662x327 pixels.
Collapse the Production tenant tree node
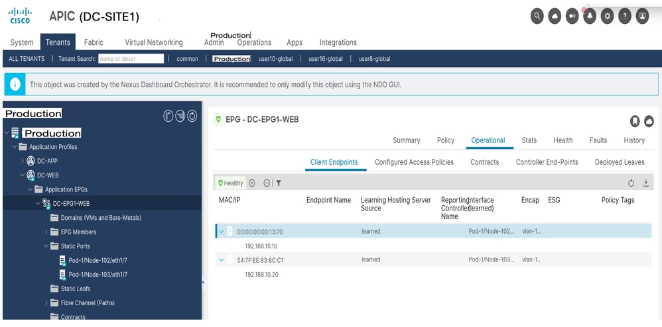click(7, 133)
